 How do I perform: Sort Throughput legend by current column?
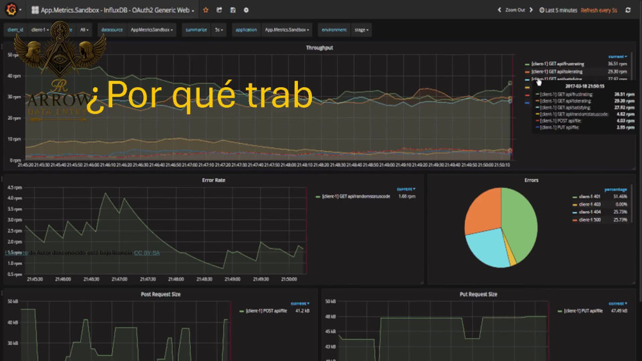[x=618, y=56]
